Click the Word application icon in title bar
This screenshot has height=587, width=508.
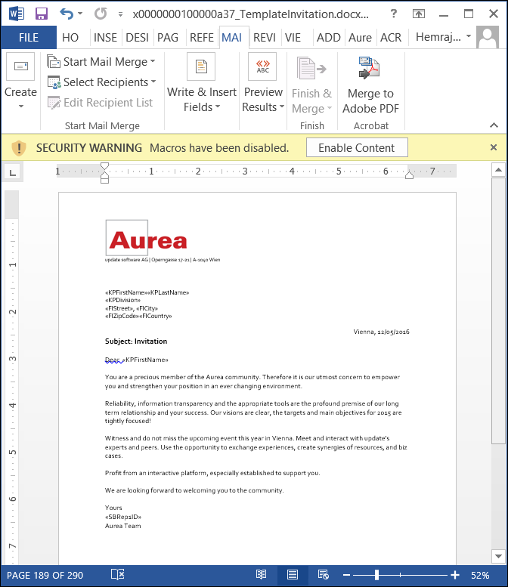pos(17,14)
